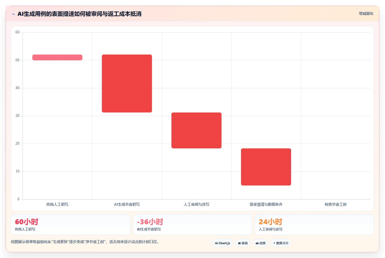Image resolution: width=385 pixels, height=258 pixels.
Task: Click the 表格 tag chip
Action: pyautogui.click(x=243, y=243)
